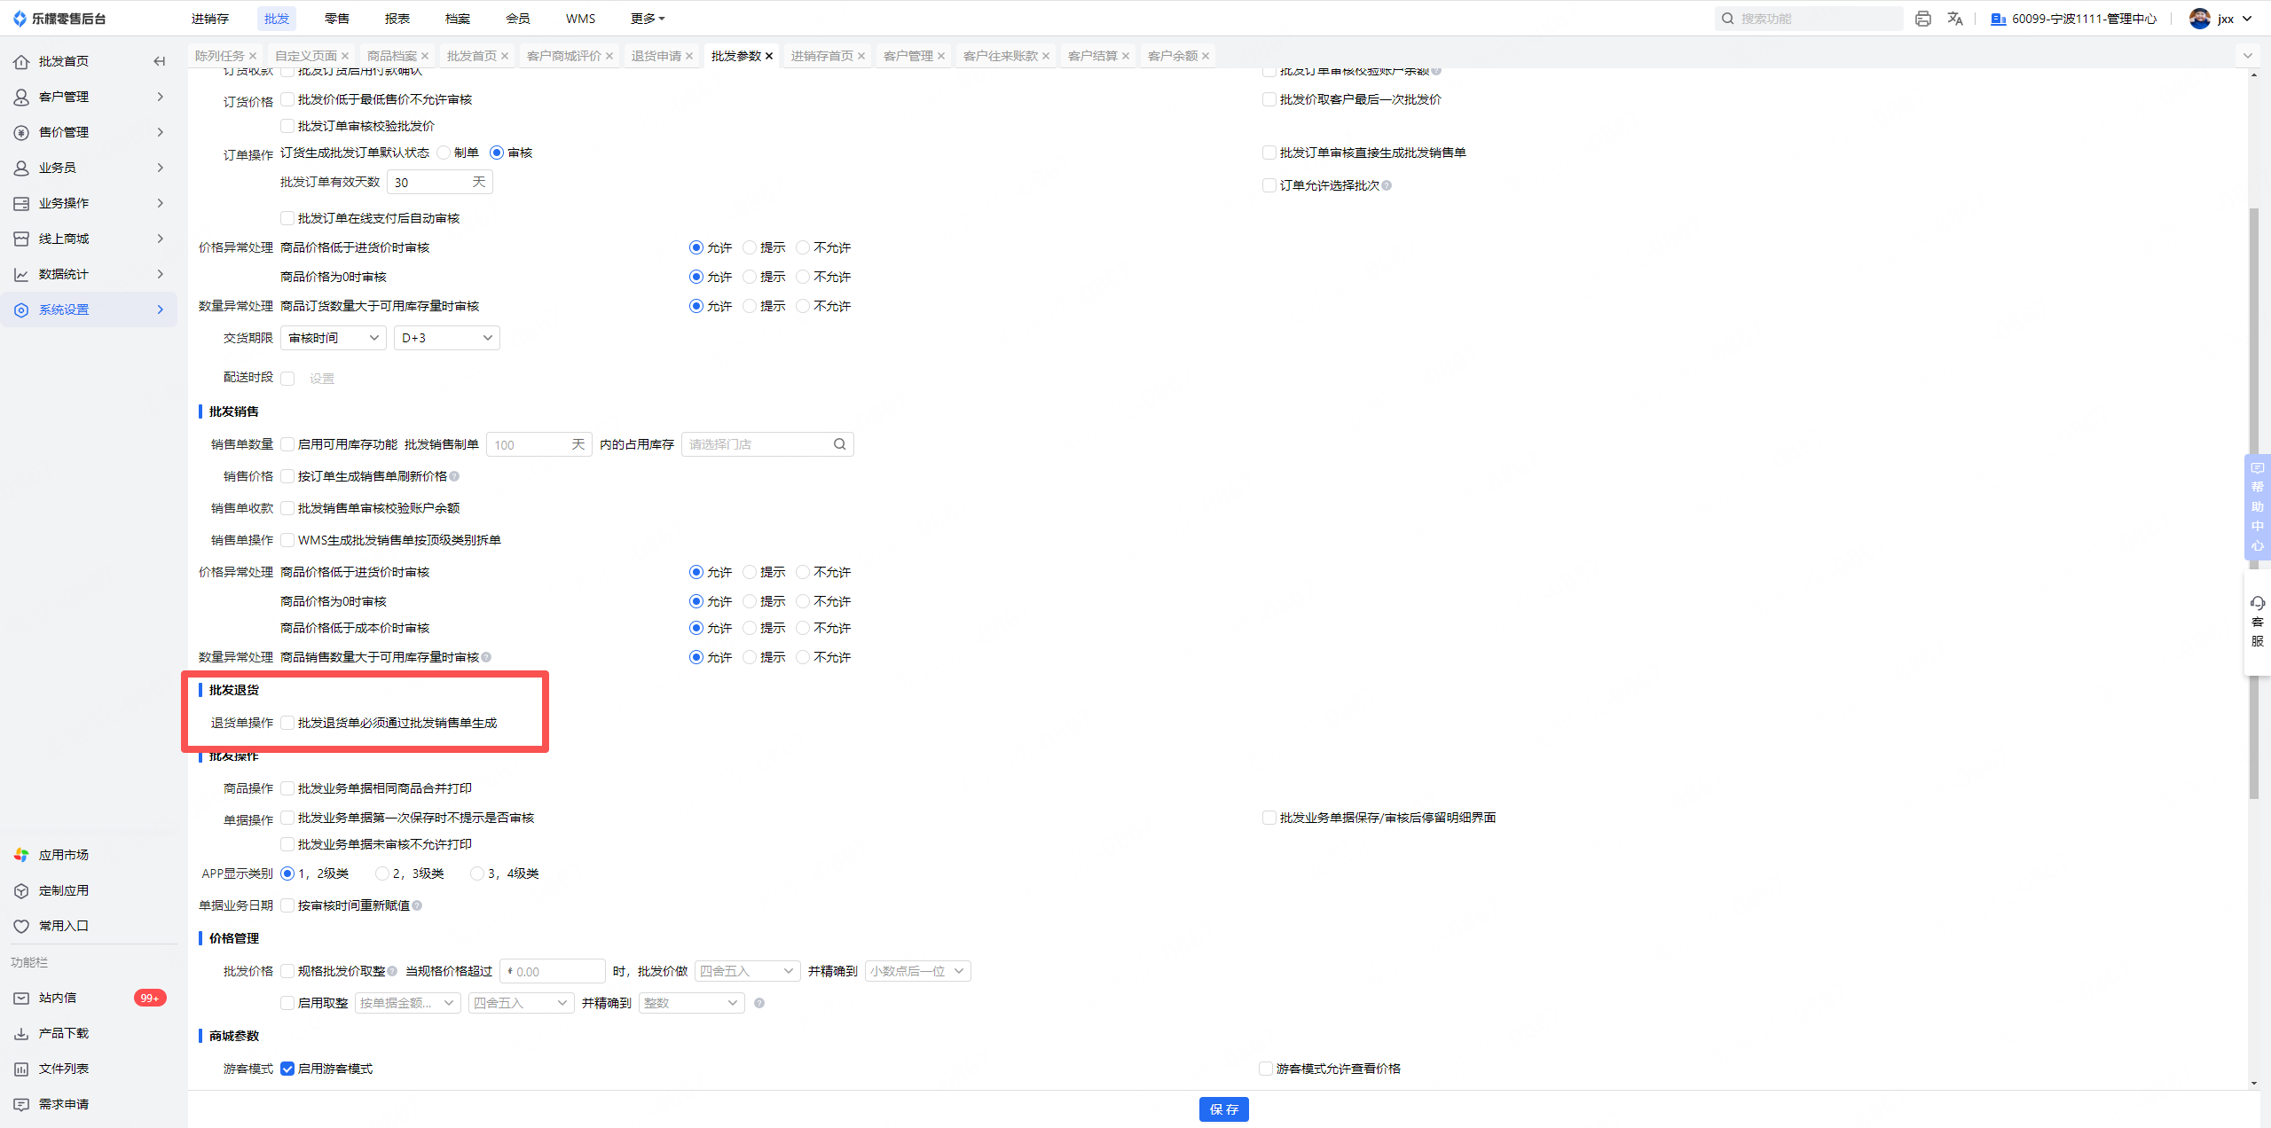Open the jxx user account menu

click(2225, 19)
